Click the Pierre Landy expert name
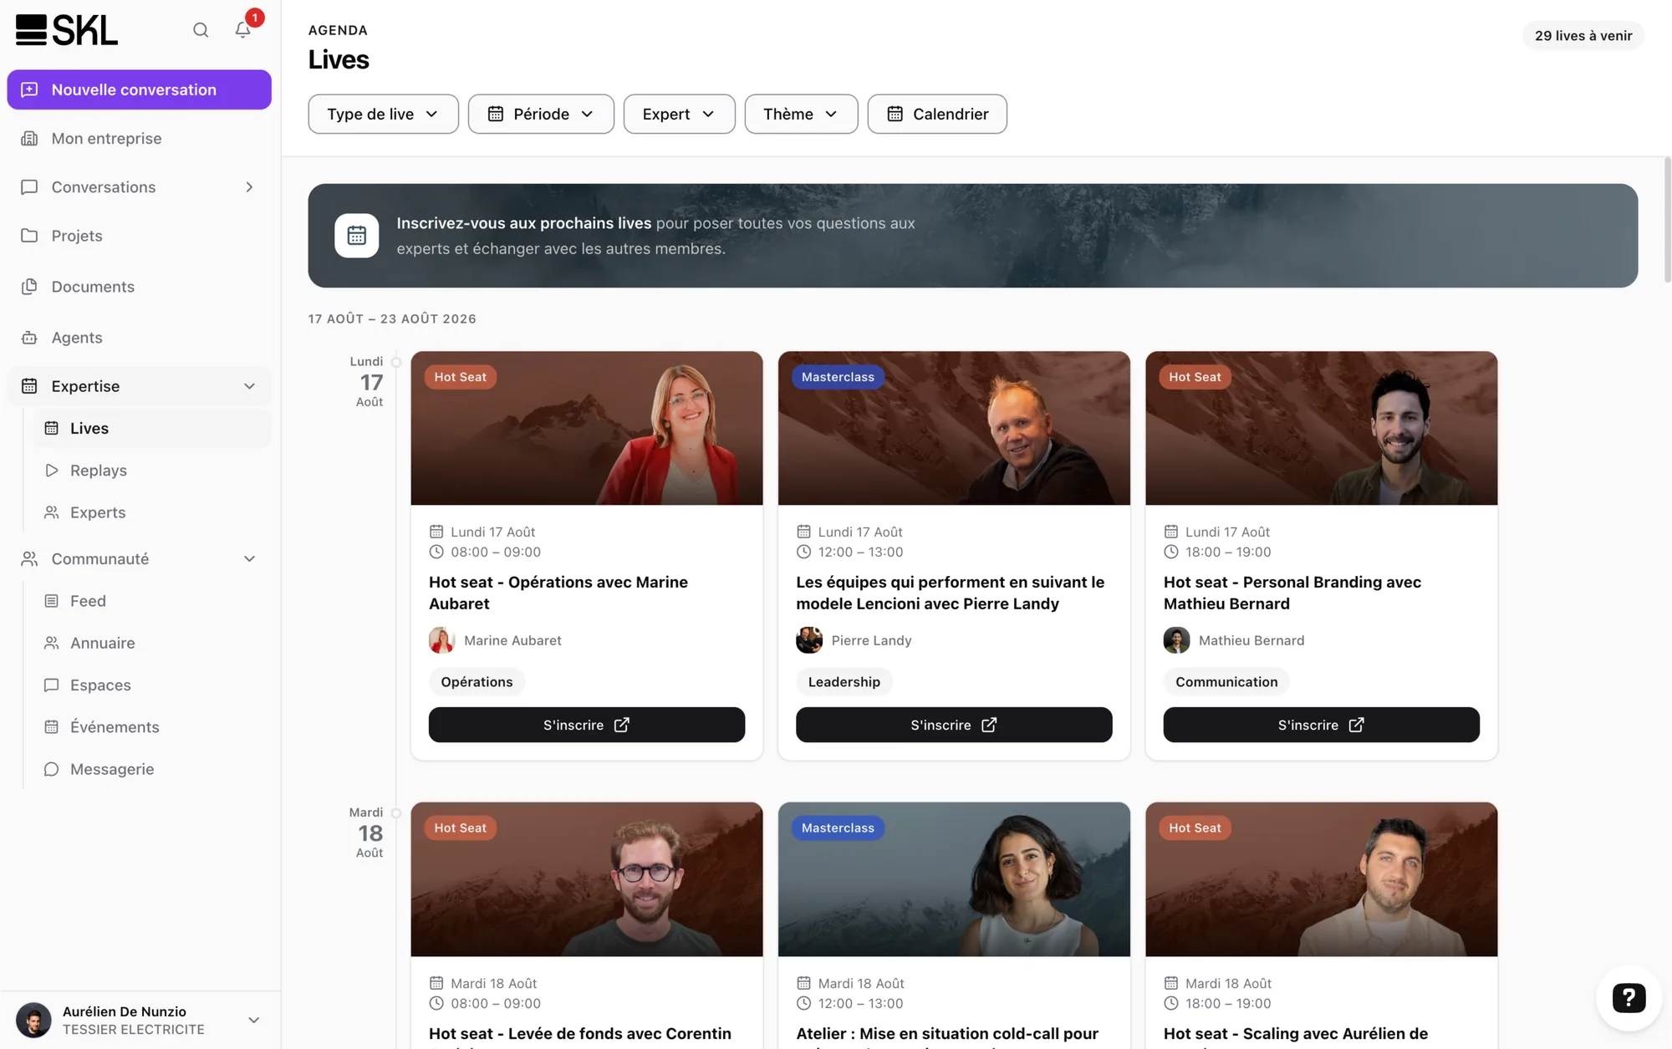This screenshot has height=1049, width=1672. (871, 640)
